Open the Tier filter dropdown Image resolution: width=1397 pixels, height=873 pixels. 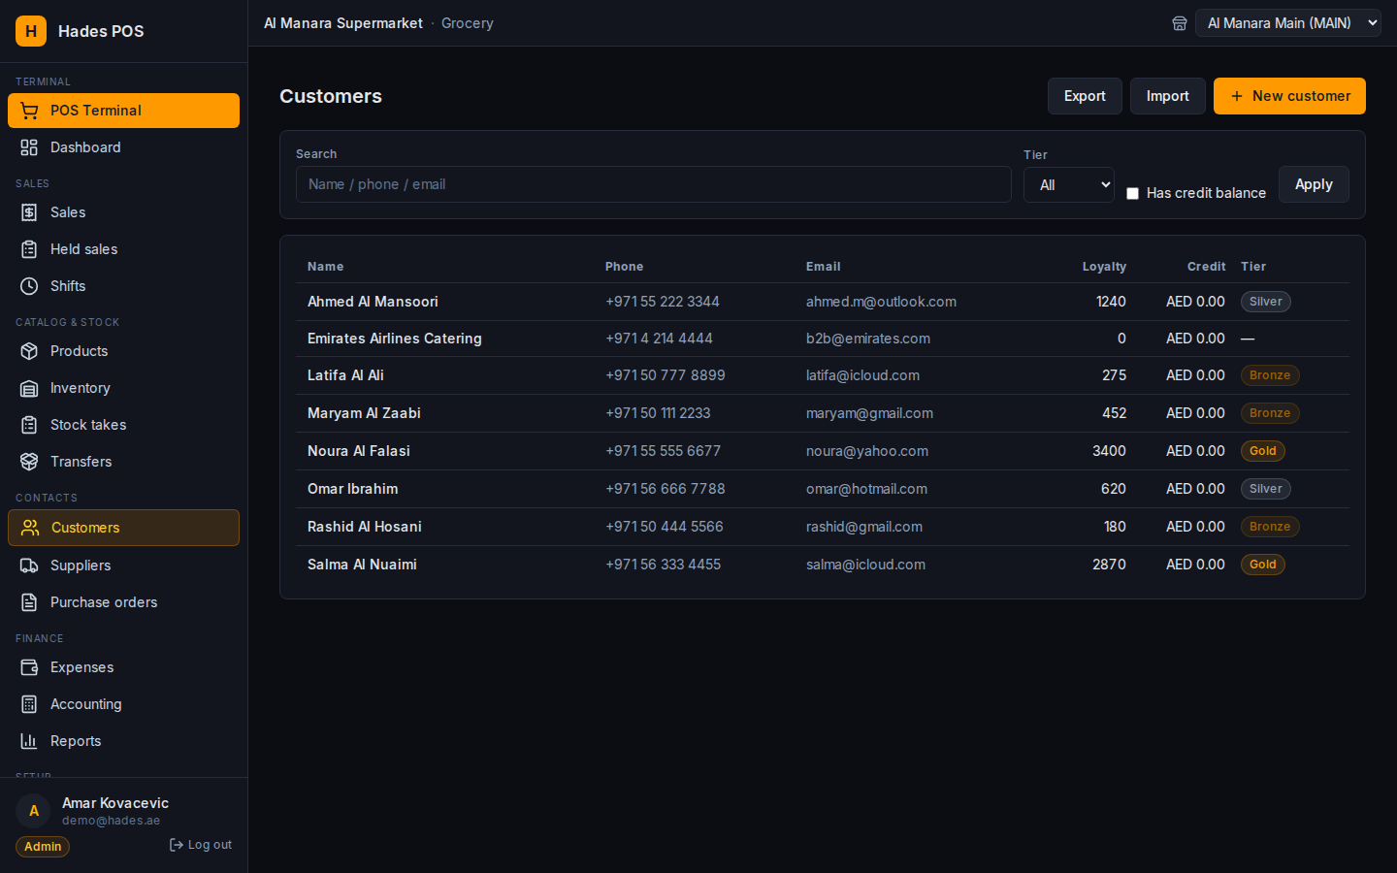point(1069,184)
